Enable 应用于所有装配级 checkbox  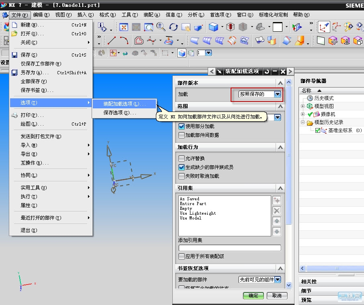click(x=182, y=256)
